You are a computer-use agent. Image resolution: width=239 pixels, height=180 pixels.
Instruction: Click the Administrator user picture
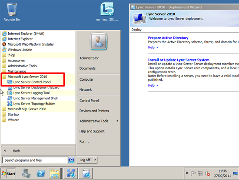(99, 41)
